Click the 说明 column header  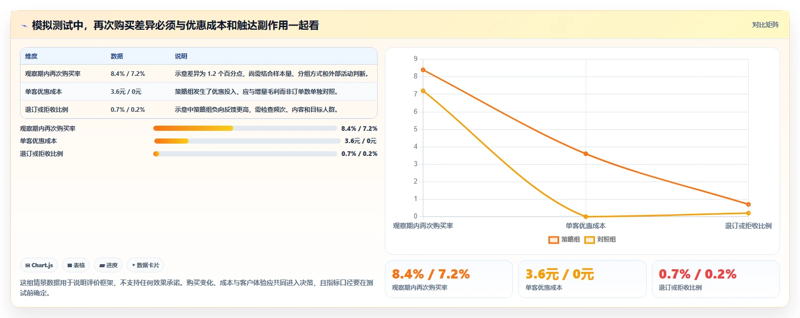point(181,56)
